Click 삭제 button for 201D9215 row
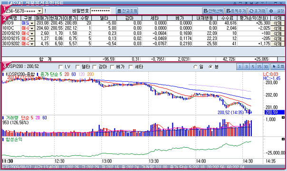Screen dimensions: 287x171 pyautogui.click(x=277, y=38)
